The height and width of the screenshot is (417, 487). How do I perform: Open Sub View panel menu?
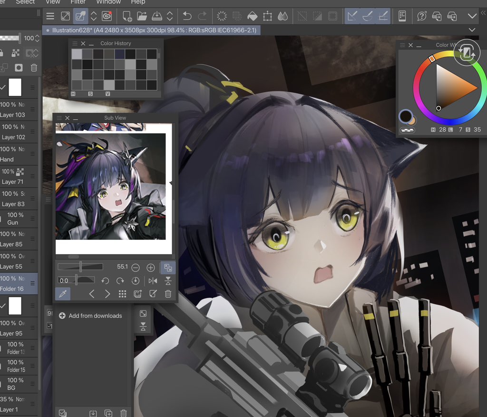59,118
